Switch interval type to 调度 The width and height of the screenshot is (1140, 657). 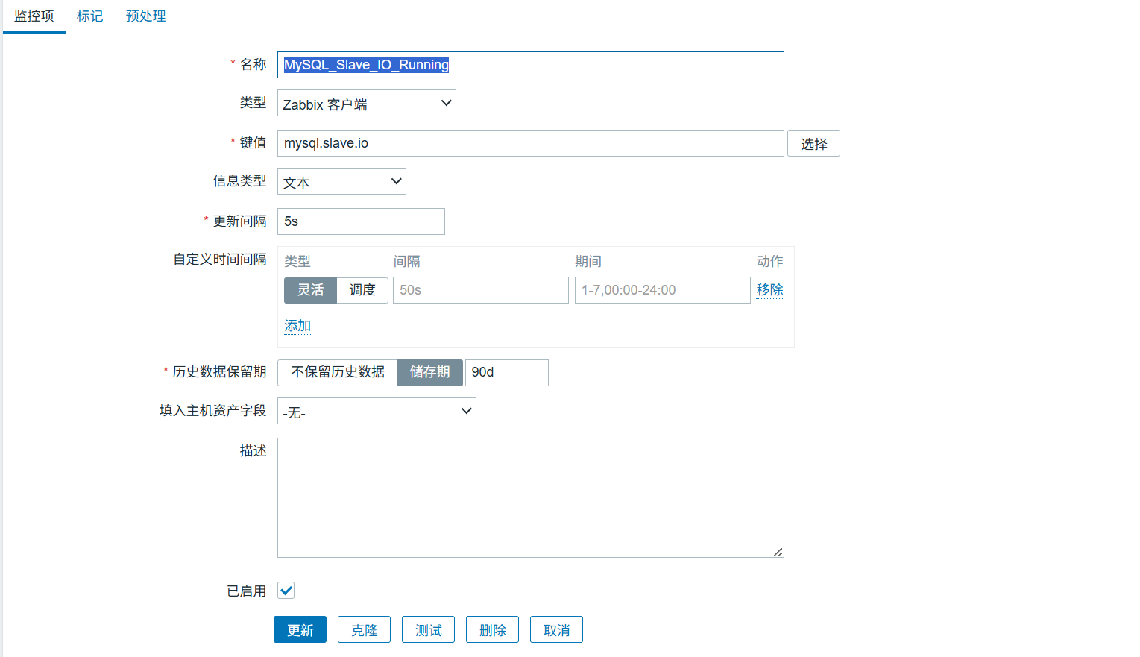pyautogui.click(x=362, y=290)
